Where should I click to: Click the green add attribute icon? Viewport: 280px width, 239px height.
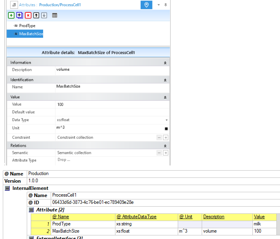point(11,15)
